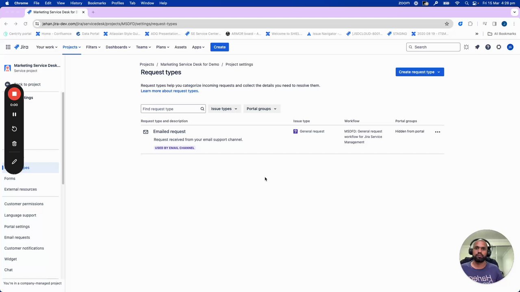Open the Jira app switcher grid
Screen dimensions: 520x292
8,47
